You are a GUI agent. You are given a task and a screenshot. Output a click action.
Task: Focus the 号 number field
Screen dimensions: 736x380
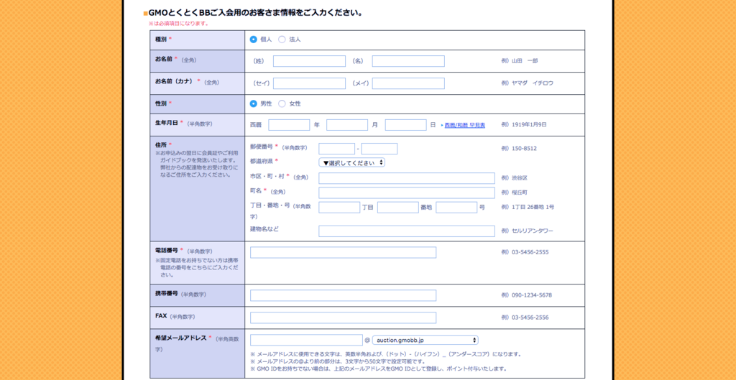[x=456, y=208]
